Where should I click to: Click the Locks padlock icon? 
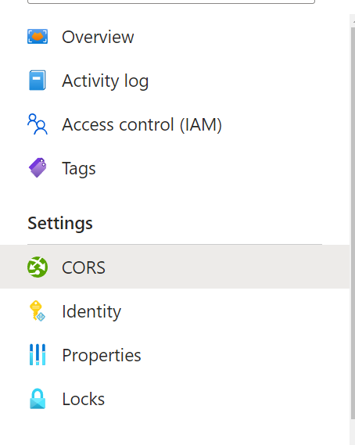38,399
